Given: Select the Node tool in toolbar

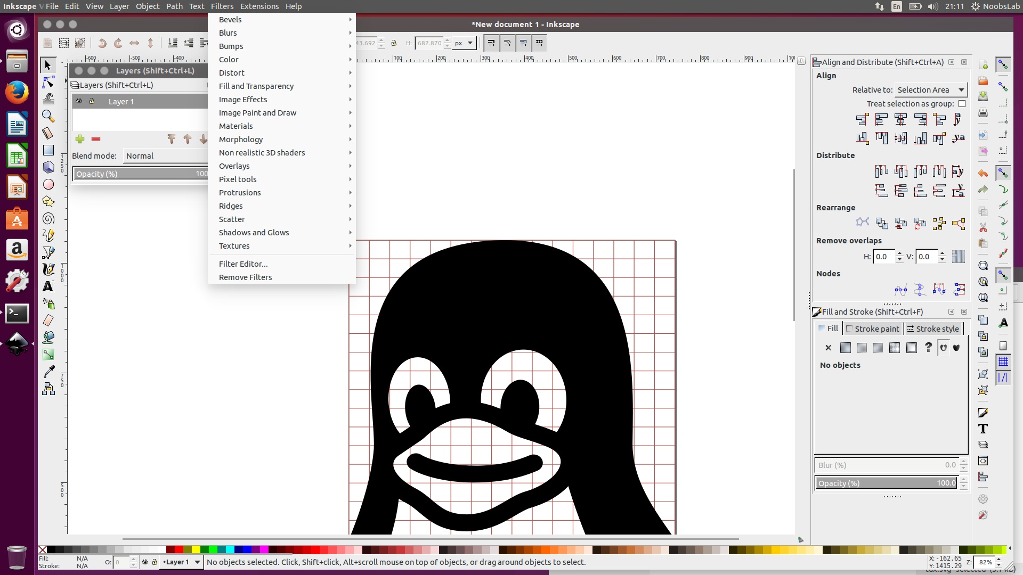Looking at the screenshot, I should [x=48, y=82].
